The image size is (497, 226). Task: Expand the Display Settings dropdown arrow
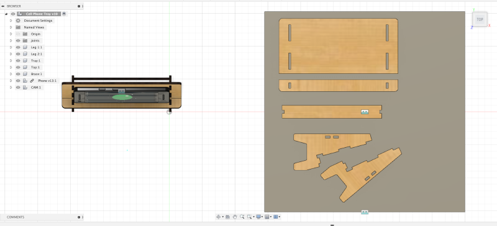(262, 217)
